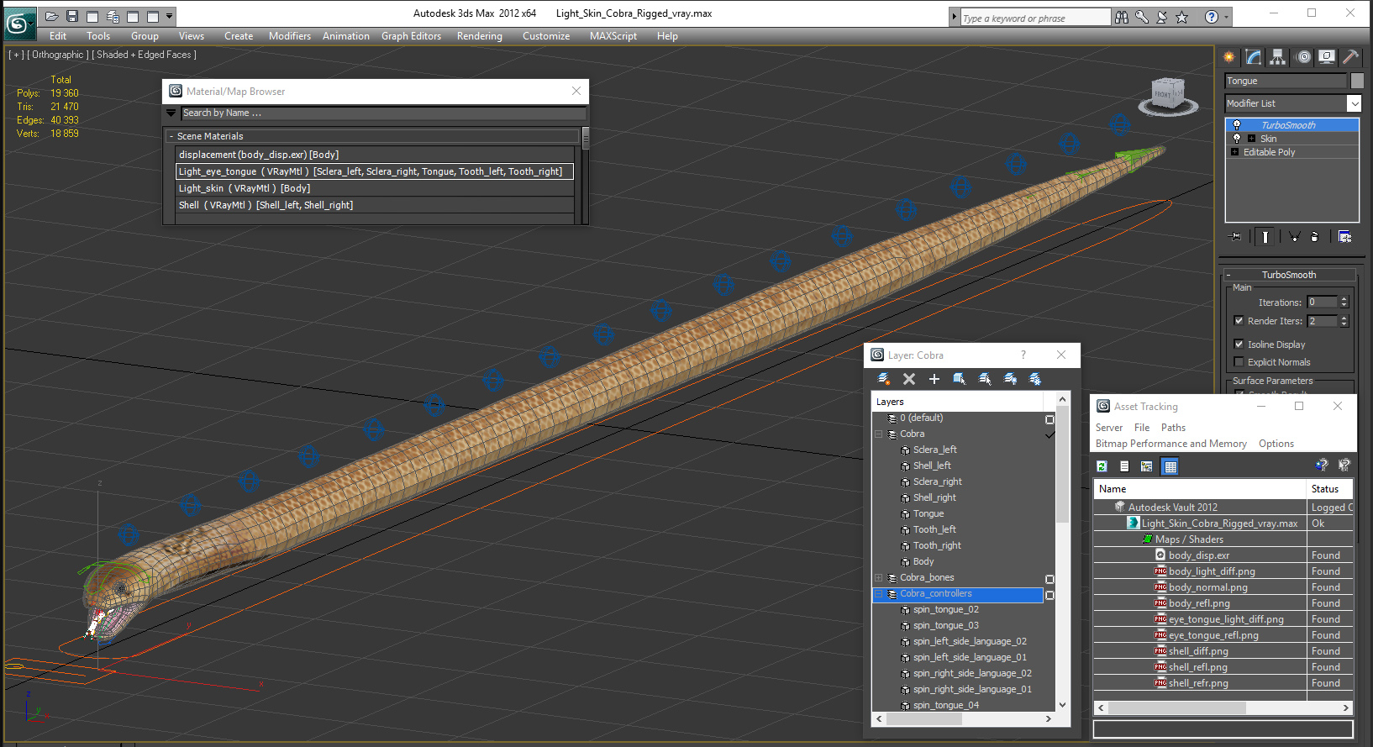
Task: Click the Iterations spinner arrows
Action: [1344, 302]
